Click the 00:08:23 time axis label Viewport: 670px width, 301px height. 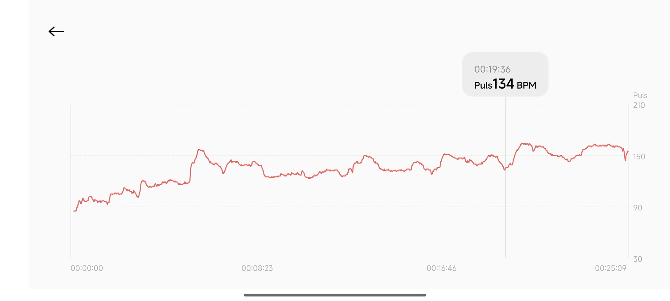point(257,268)
